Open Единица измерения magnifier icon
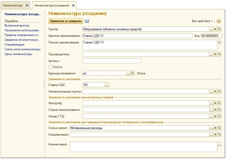Screen dimensions: 226x159 pos(132,73)
